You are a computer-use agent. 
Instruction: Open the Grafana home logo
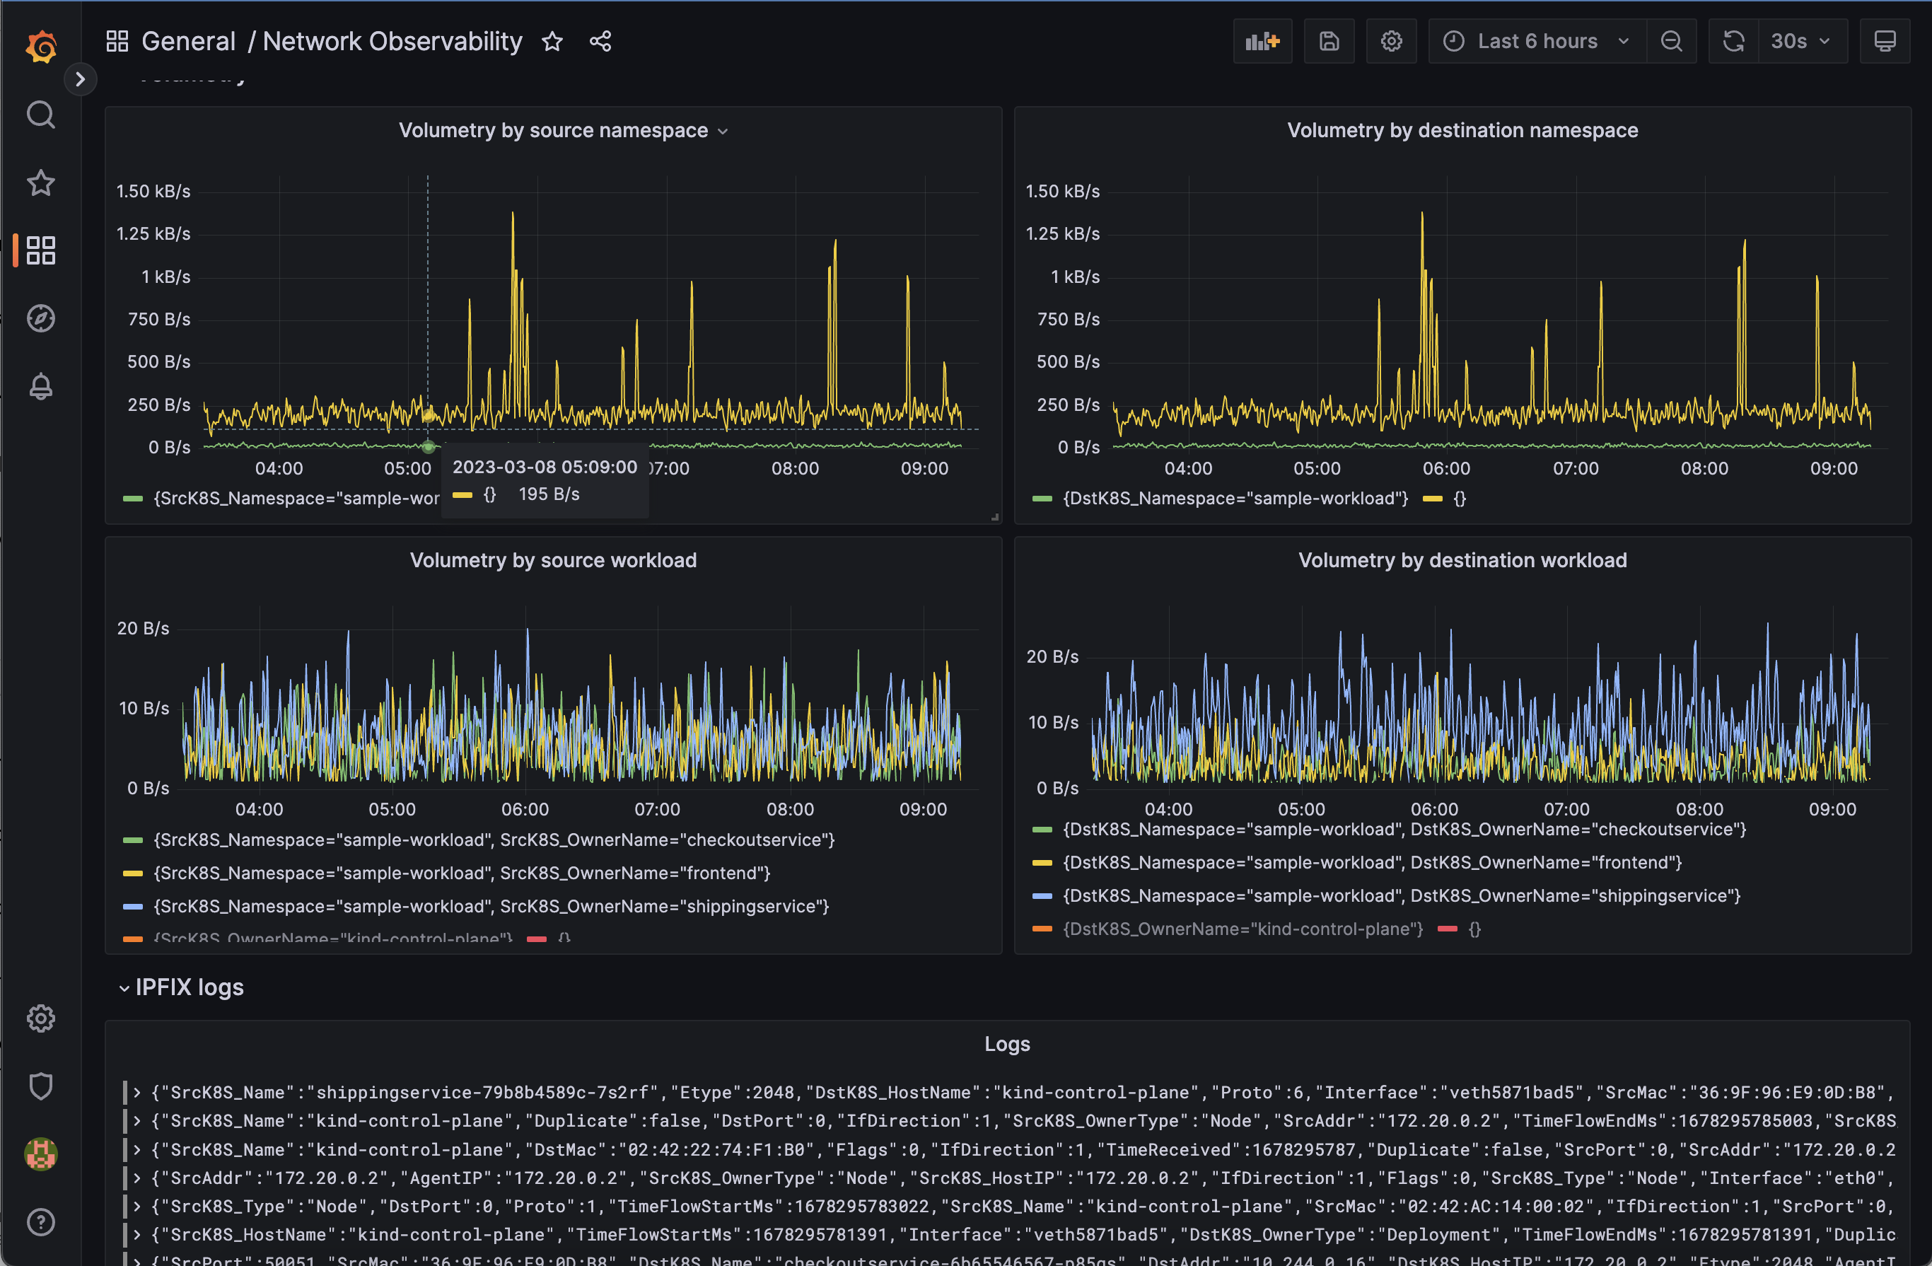40,46
